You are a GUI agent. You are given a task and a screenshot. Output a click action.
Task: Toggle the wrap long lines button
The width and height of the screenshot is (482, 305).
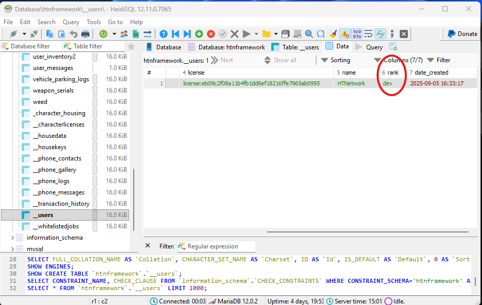(x=368, y=34)
